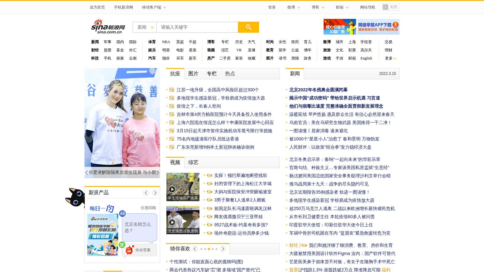Screen dimensions: 484x272
Task: Open headline 北京2022年冬残奥会圆满闭幕
Action: coord(318,90)
